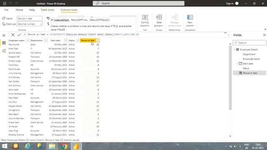Viewport: 267px width, 150px height.
Task: Click the Fields pane Search box
Action: 249,42
